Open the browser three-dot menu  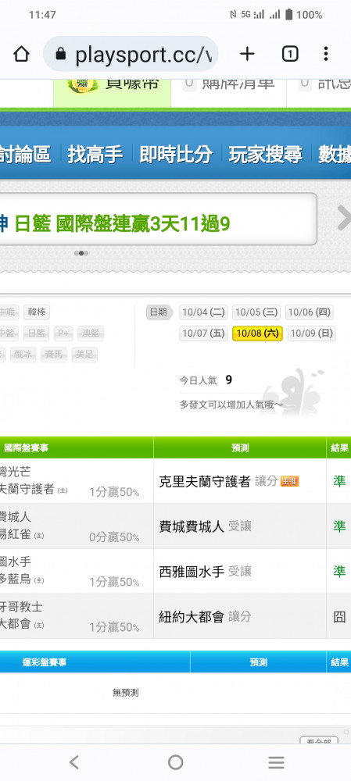coord(325,54)
